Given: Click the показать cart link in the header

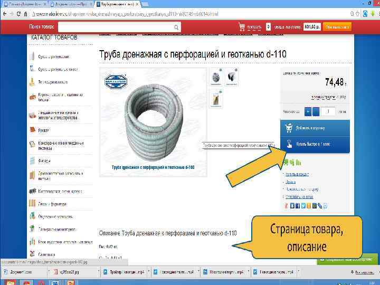Looking at the screenshot, I should 254,27.
